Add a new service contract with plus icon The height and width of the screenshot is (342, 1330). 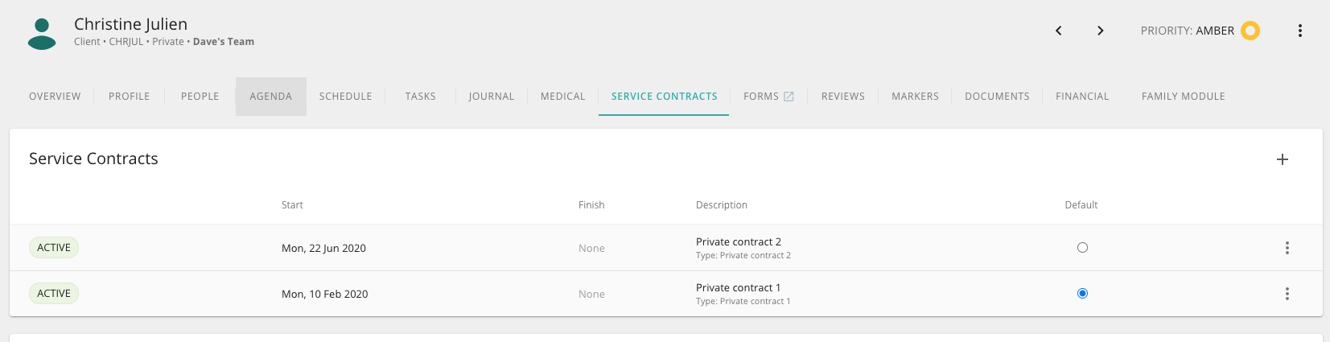click(x=1283, y=159)
